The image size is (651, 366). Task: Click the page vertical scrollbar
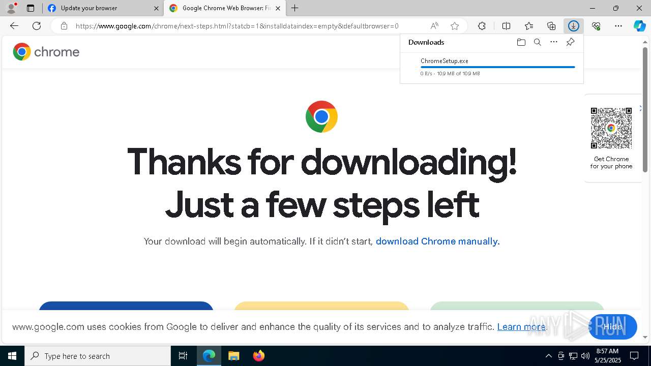[x=645, y=109]
